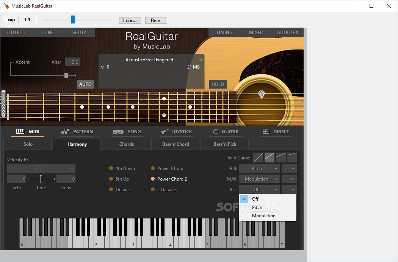Open the P.B. range dropdown showing 2

289,168
